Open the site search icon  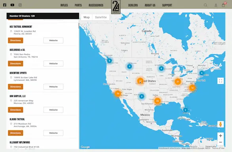pos(205,5)
